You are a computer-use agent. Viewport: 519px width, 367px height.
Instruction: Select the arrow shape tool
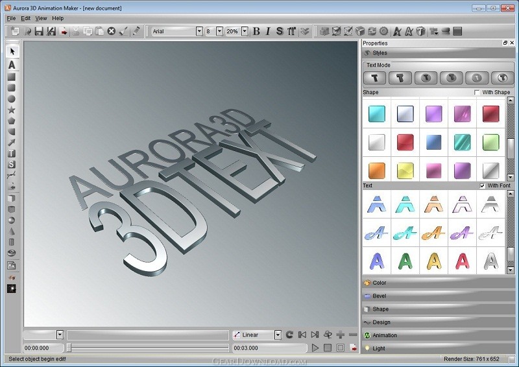point(12,143)
